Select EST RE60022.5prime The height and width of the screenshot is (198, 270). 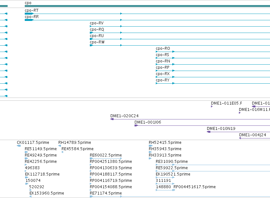(x=106, y=155)
